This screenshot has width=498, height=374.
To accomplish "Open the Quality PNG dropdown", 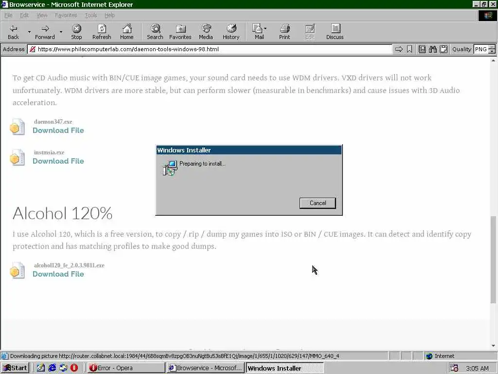I will 492,49.
